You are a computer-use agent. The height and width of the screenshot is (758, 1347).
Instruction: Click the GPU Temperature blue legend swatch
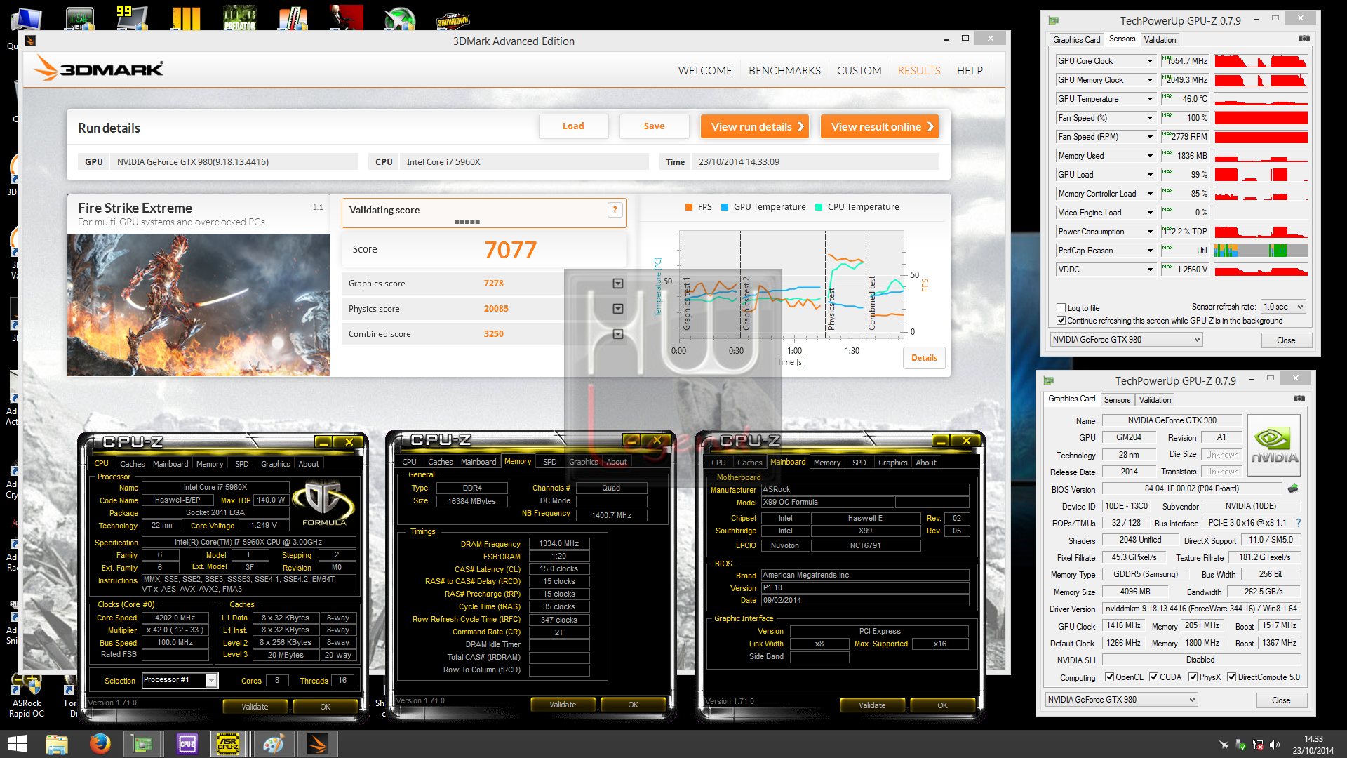coord(725,207)
